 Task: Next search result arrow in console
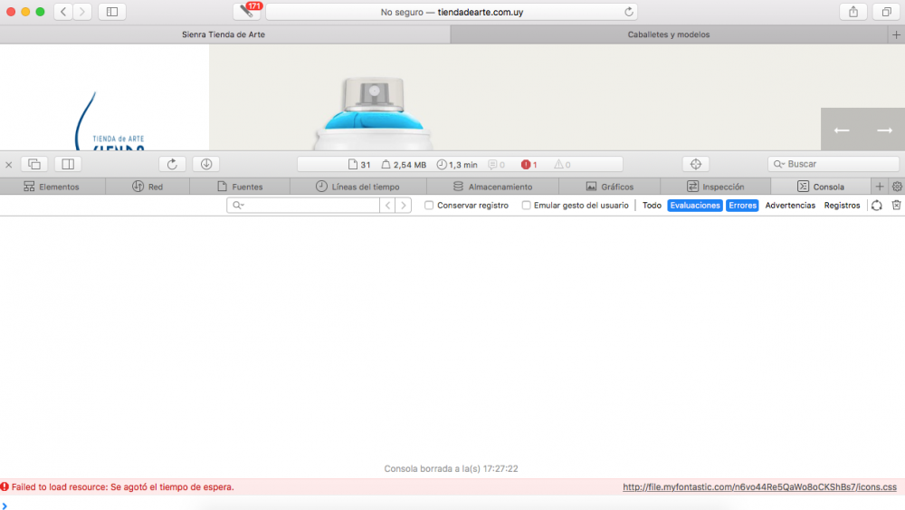404,205
